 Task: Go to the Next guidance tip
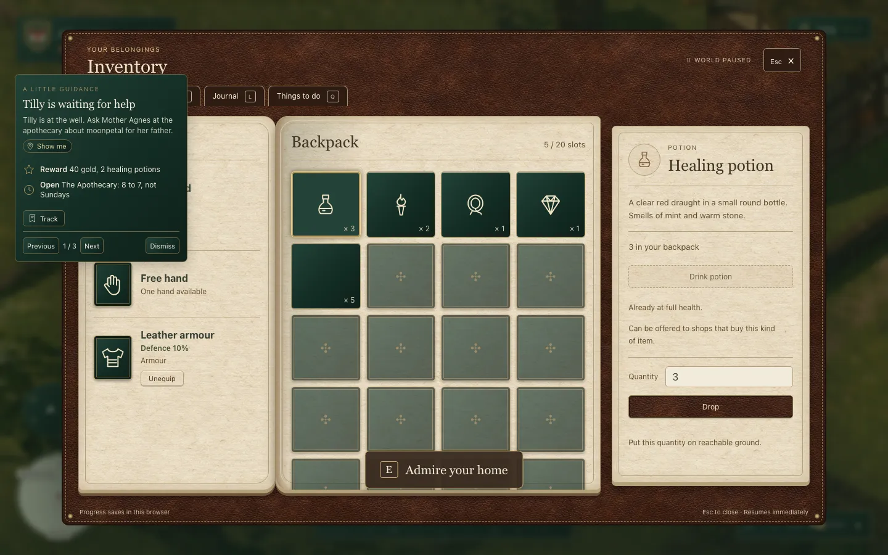(x=92, y=246)
